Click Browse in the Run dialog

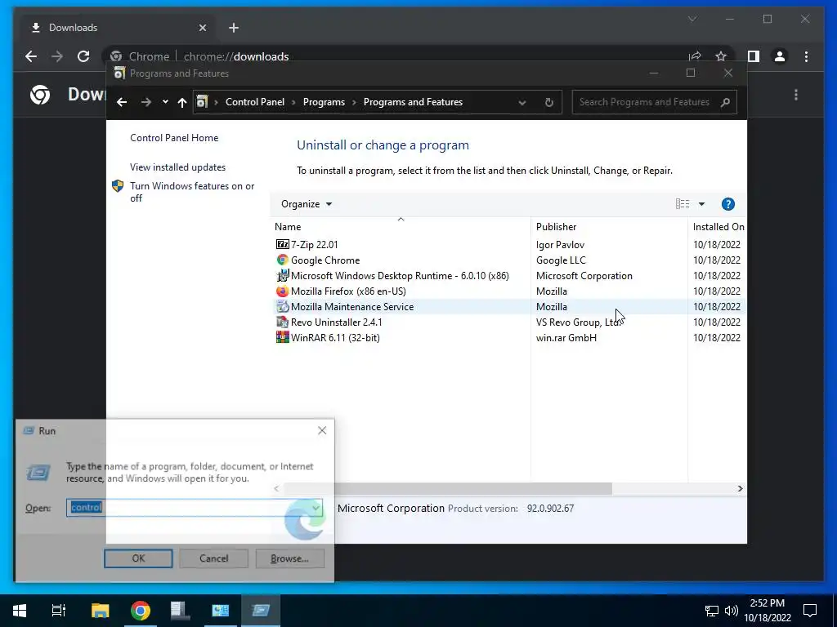[x=289, y=558]
